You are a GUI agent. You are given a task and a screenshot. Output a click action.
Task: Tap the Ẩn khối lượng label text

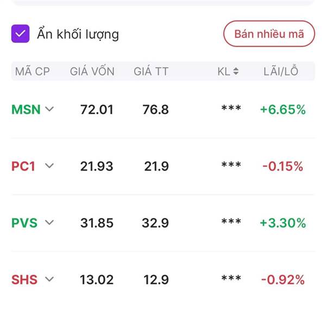(78, 34)
